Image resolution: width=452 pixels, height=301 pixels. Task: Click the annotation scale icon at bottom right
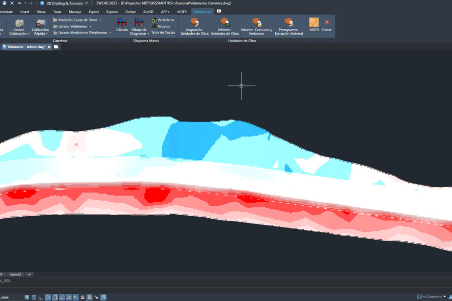tap(450, 296)
